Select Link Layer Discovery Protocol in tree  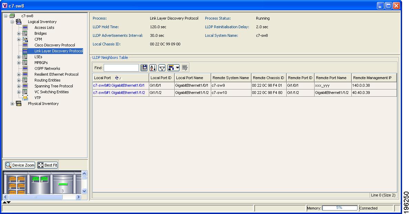(59, 51)
